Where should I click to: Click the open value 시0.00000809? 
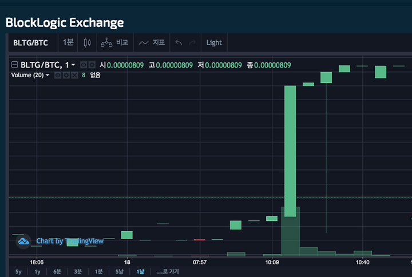pos(121,65)
